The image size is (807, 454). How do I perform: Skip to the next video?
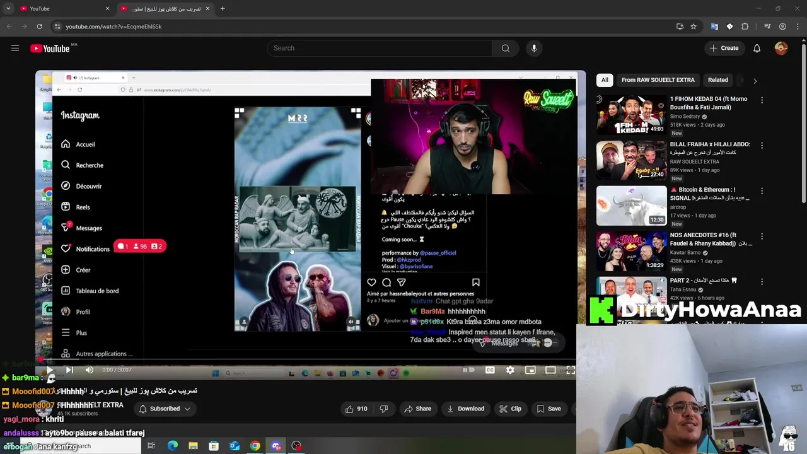(69, 370)
